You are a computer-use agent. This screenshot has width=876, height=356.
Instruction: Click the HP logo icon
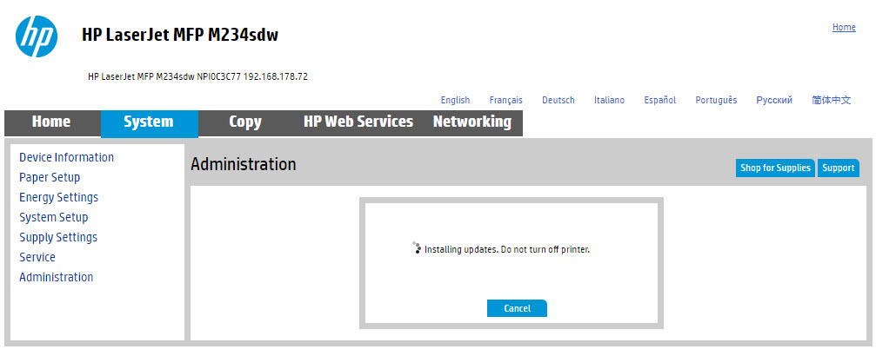pos(37,36)
